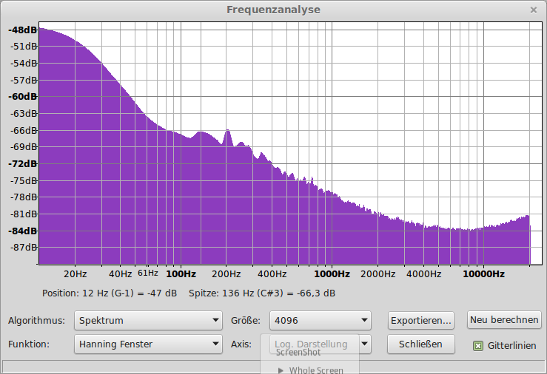Toggle the Gitterlinien checkbox
The width and height of the screenshot is (547, 374).
(478, 346)
